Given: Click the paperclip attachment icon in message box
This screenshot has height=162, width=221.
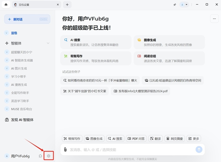Looking at the screenshot, I should tap(65, 149).
